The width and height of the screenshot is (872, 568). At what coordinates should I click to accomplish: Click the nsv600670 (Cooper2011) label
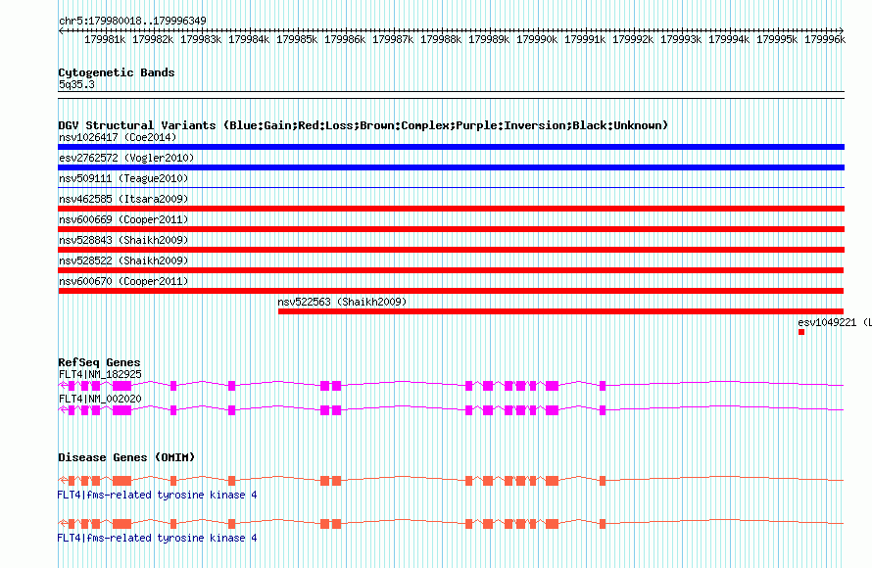[123, 281]
